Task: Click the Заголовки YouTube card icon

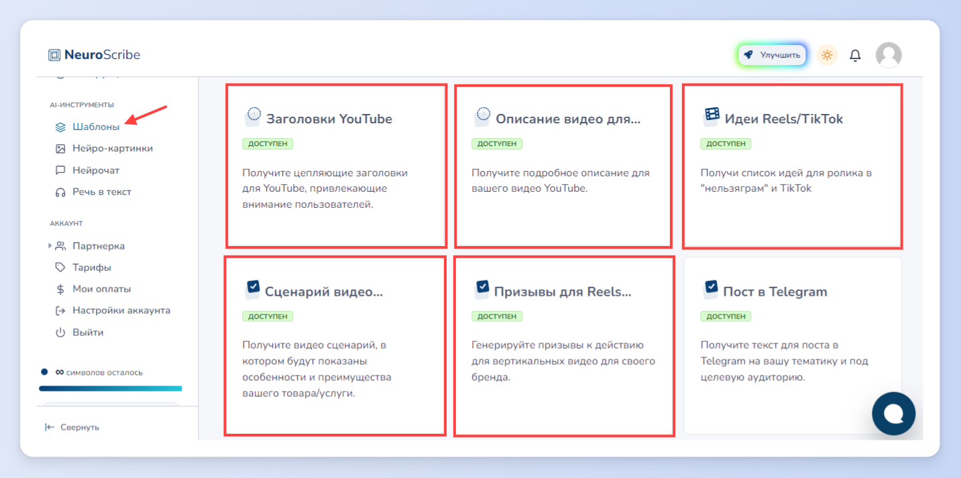Action: (x=251, y=117)
